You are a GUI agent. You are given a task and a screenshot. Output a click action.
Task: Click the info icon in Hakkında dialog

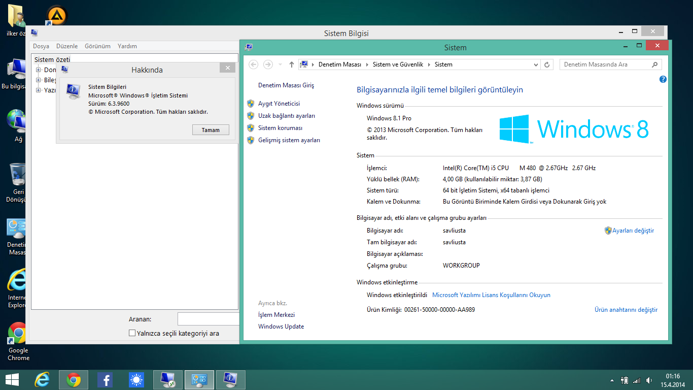pos(73,91)
